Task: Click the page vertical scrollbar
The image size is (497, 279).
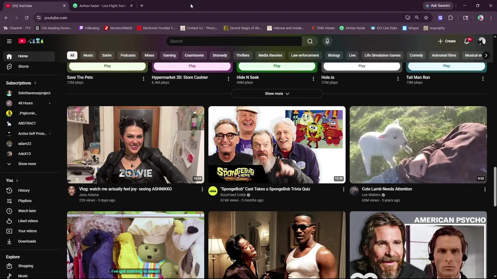Action: [495, 186]
